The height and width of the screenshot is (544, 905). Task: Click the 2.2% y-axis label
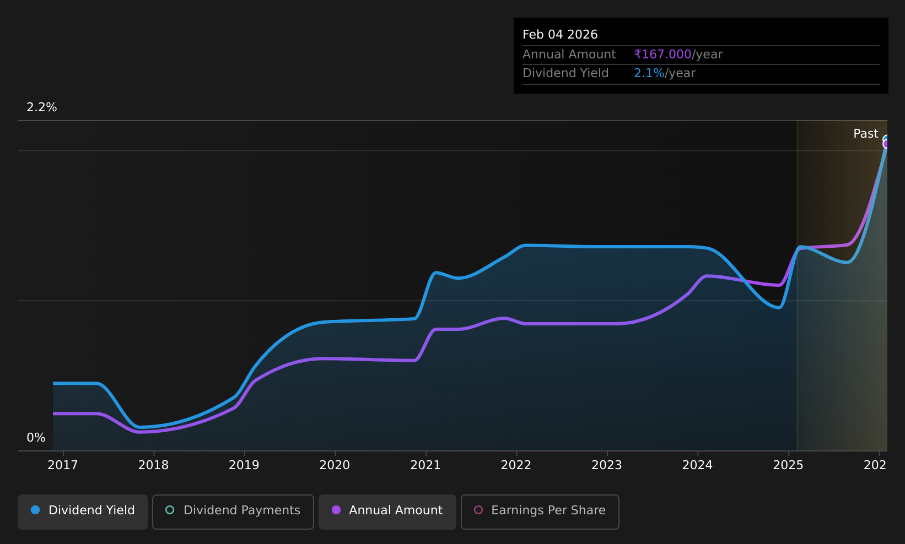pos(42,107)
